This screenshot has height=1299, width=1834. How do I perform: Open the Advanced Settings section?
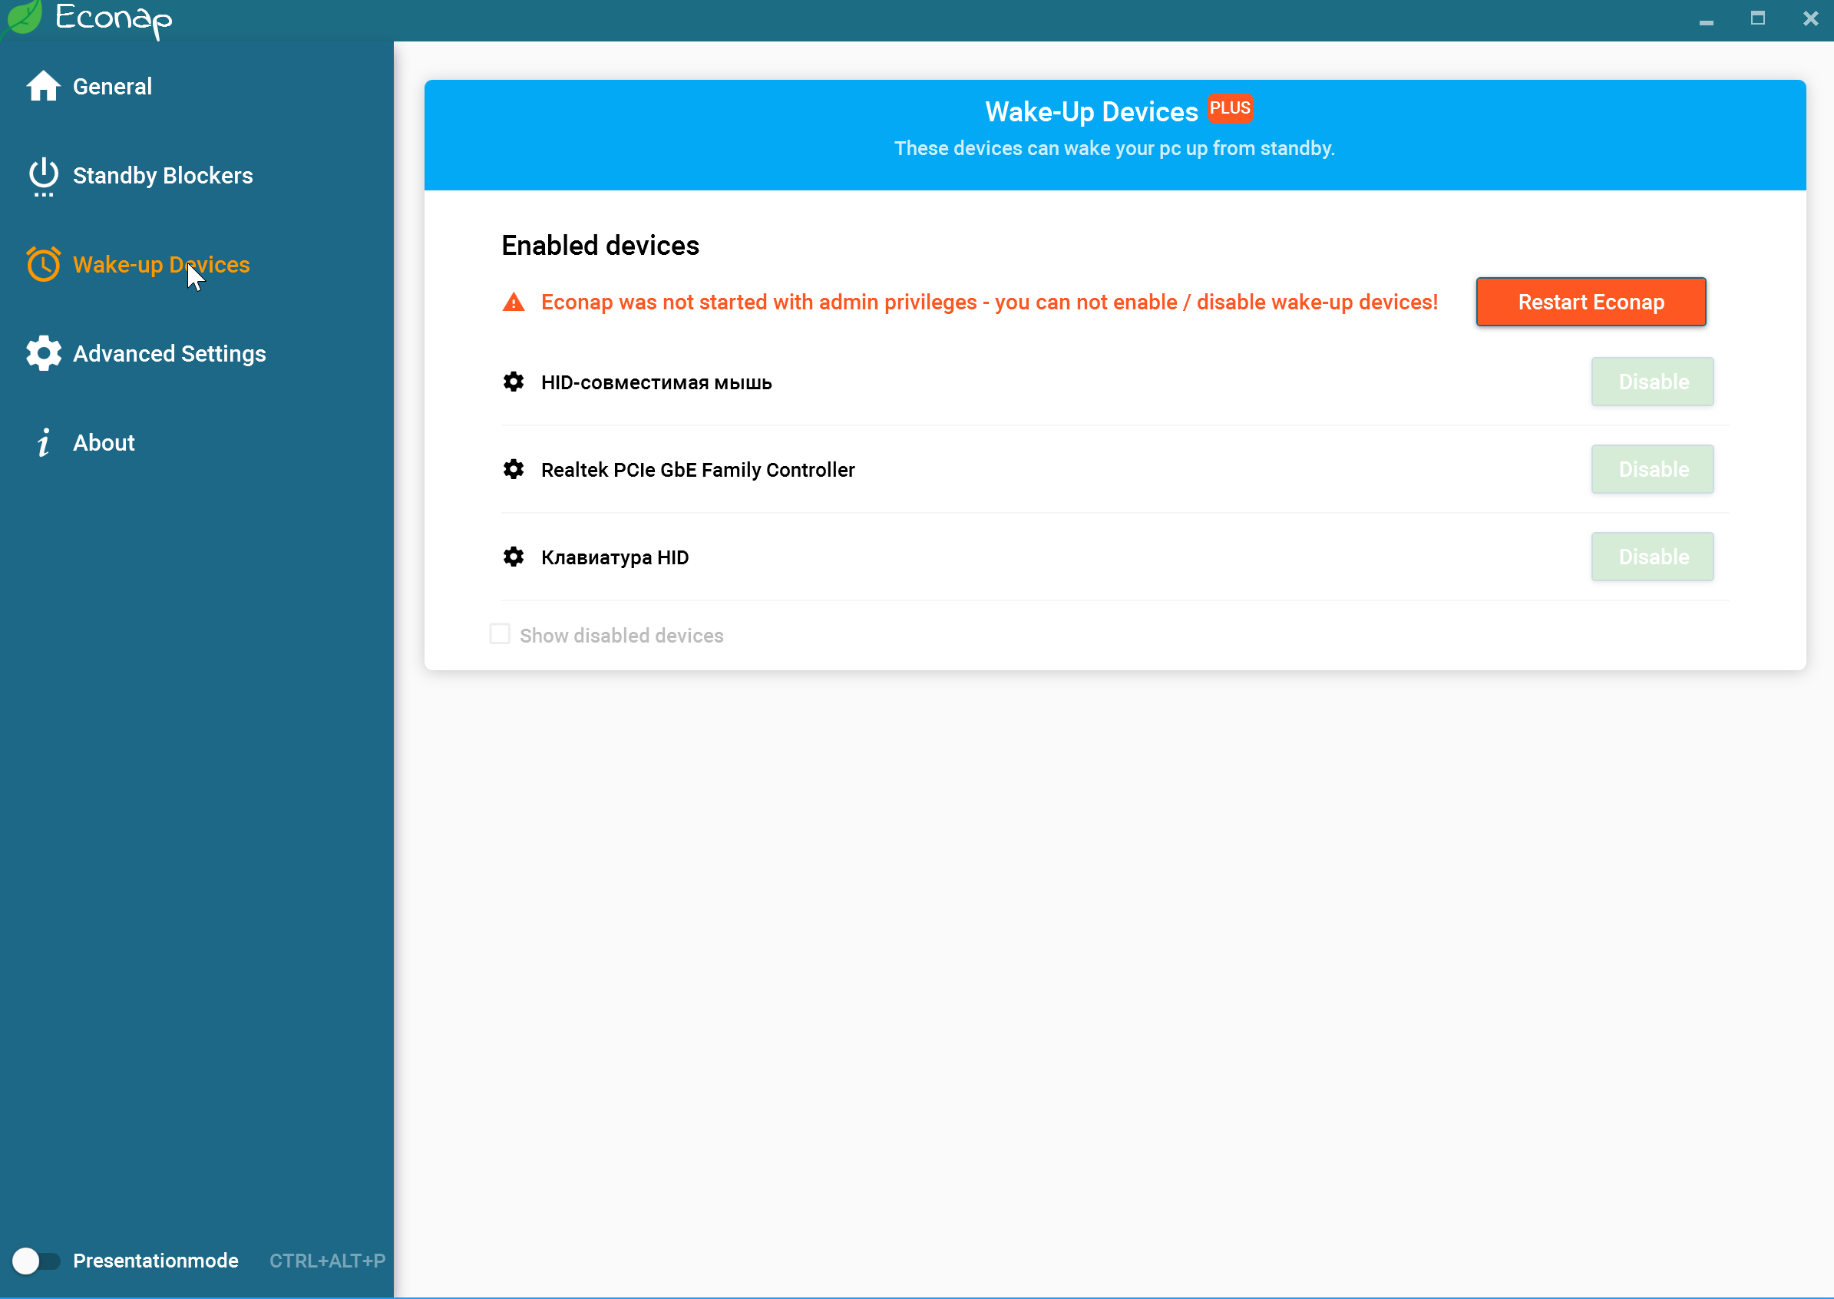pyautogui.click(x=169, y=354)
